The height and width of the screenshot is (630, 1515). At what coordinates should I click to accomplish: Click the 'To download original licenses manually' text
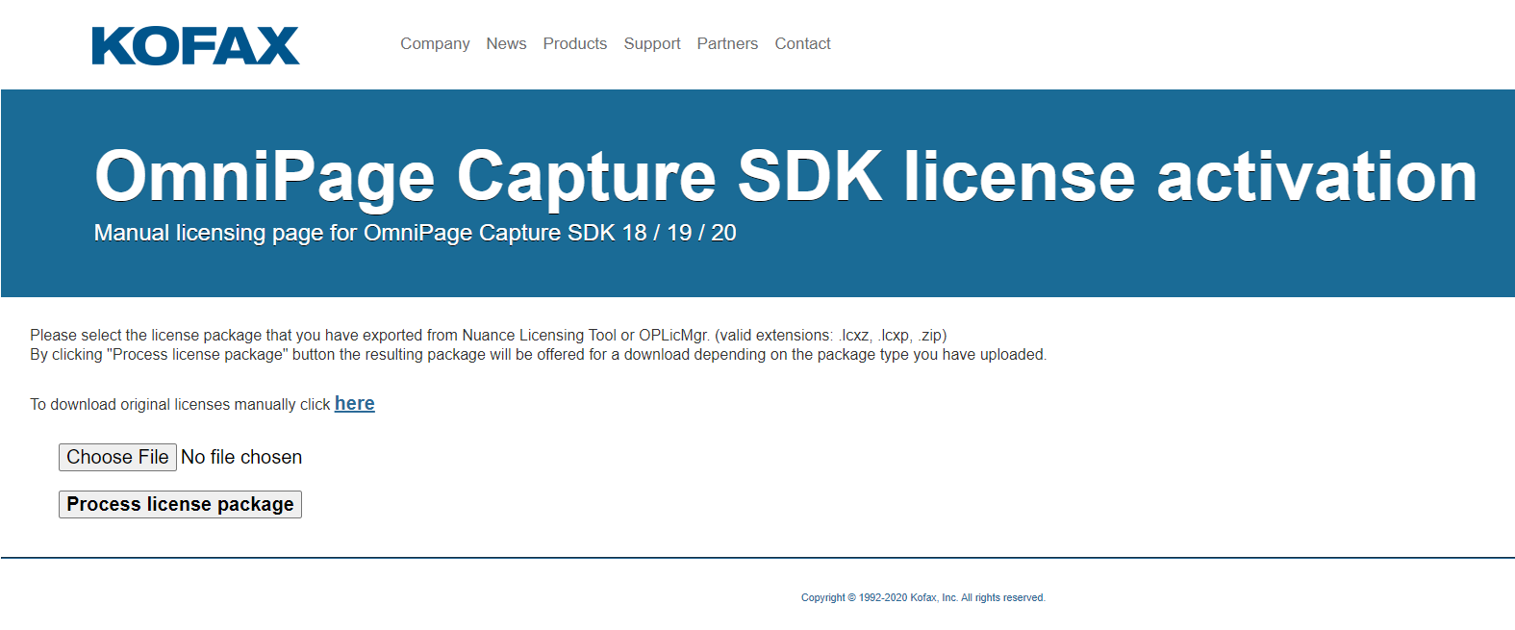[180, 405]
